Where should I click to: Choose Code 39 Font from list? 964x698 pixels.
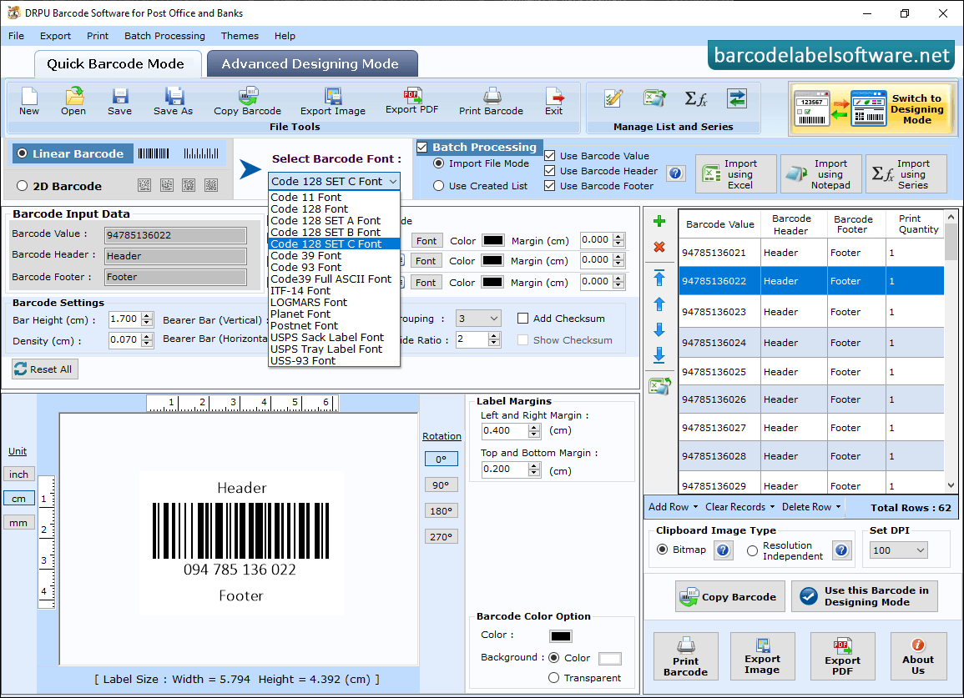click(335, 256)
